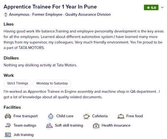Click the Child care baby face icon
Image resolution: width=167 pixels, height=139 pixels.
pos(51,116)
